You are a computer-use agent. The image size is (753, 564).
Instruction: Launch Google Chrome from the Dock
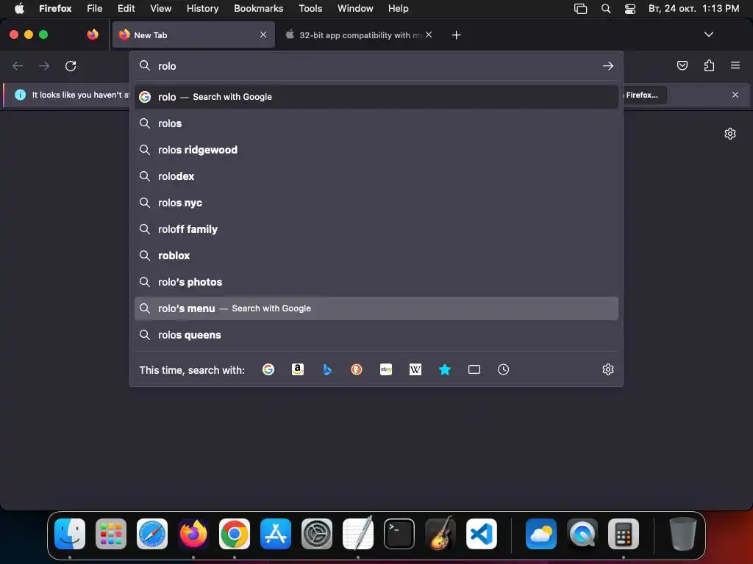point(235,533)
